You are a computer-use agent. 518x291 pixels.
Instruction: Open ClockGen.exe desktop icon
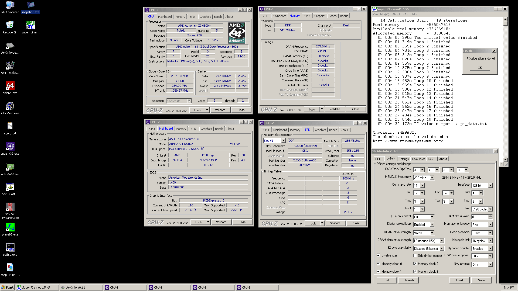[10, 108]
